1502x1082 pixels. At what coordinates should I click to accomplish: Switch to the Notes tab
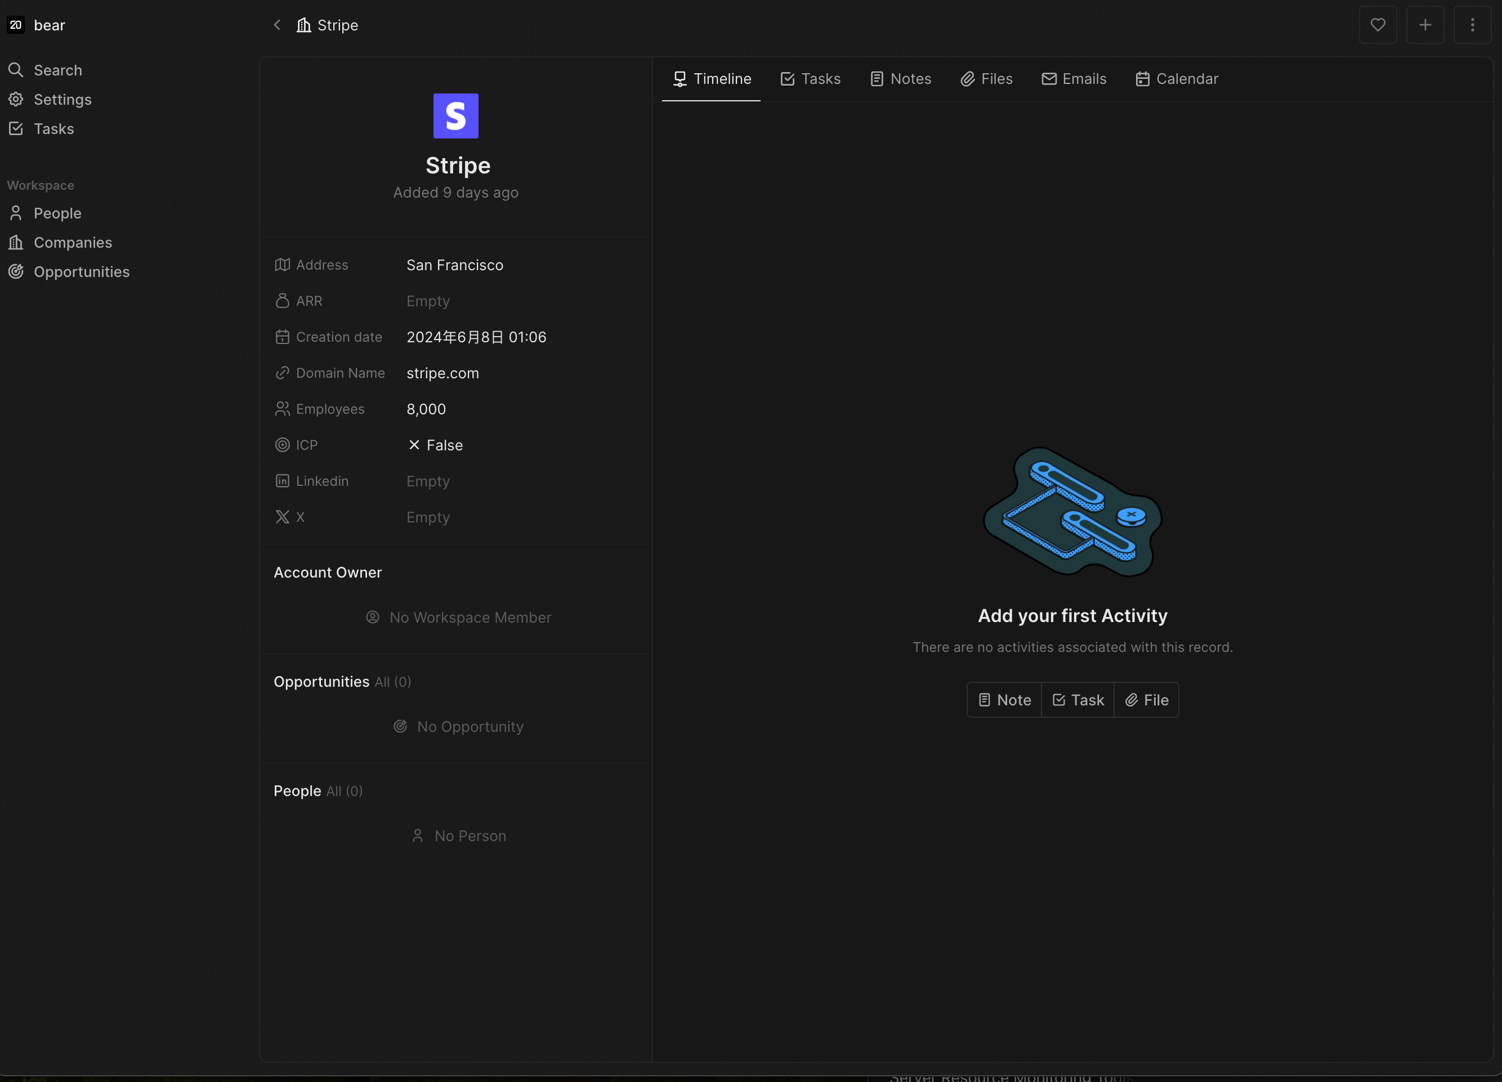(x=901, y=79)
